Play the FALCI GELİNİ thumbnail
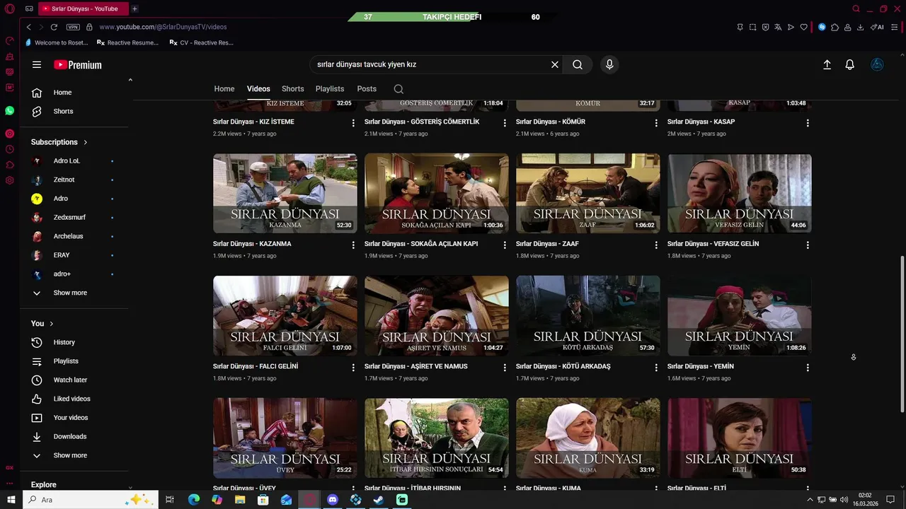906x509 pixels. (x=285, y=315)
